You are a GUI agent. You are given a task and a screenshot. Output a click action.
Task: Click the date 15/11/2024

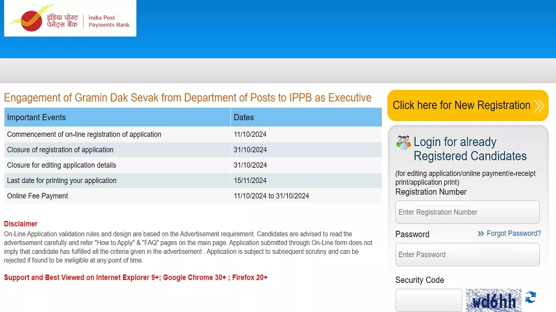250,181
